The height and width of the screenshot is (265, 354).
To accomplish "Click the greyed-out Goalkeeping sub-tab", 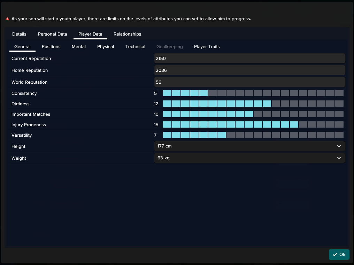I will 170,47.
